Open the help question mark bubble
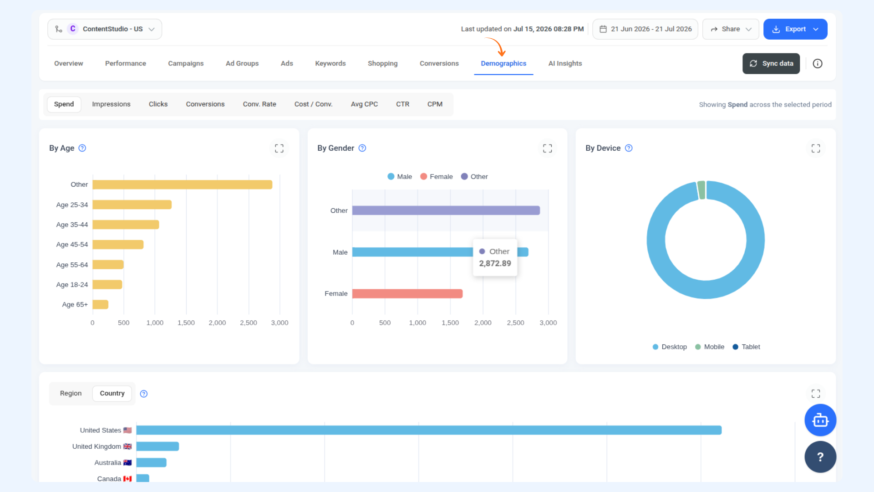The height and width of the screenshot is (492, 874). click(820, 457)
